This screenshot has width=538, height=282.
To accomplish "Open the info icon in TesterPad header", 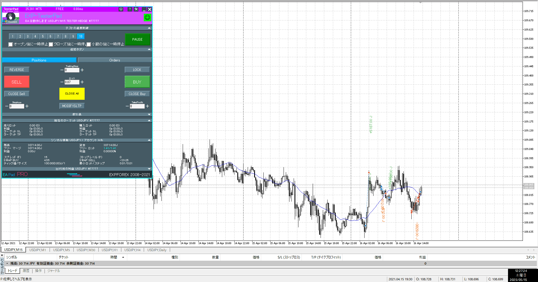I will (x=121, y=9).
